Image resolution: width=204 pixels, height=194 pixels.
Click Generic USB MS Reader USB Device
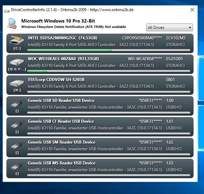tap(62, 163)
